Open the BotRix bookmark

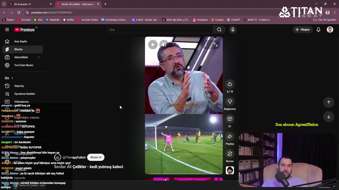(68, 20)
